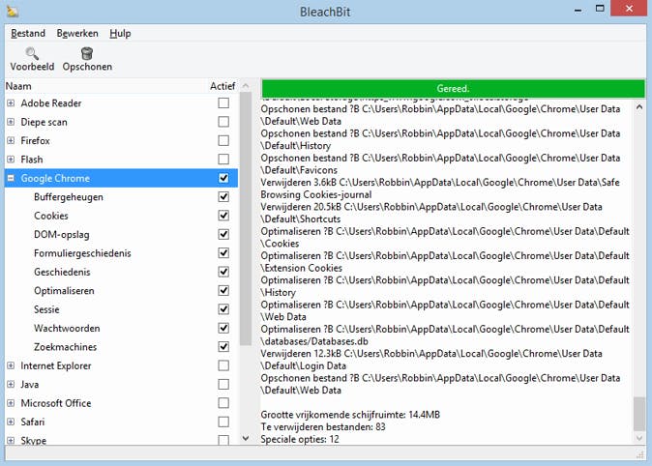
Task: Click the green Gereed progress bar
Action: (x=453, y=89)
